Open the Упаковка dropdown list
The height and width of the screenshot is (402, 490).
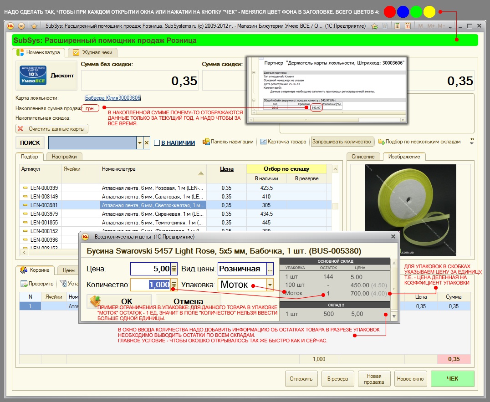pyautogui.click(x=270, y=285)
